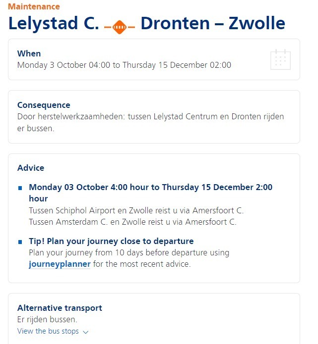
Task: Click the When heading
Action: tap(29, 53)
